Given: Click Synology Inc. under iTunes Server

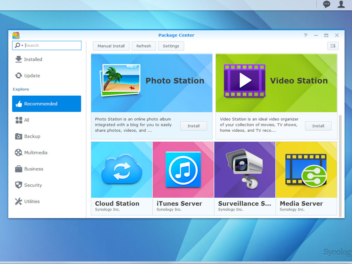Looking at the screenshot, I should [x=169, y=209].
